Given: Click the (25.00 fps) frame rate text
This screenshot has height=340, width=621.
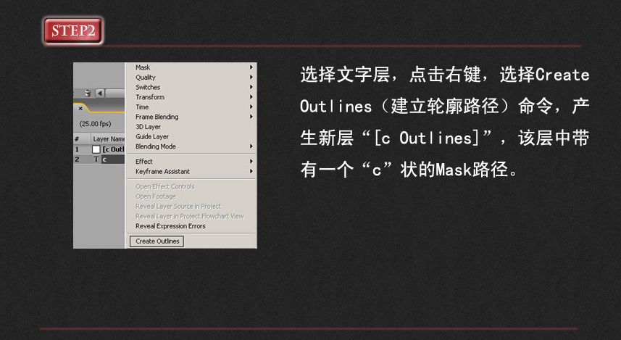Looking at the screenshot, I should [95, 124].
